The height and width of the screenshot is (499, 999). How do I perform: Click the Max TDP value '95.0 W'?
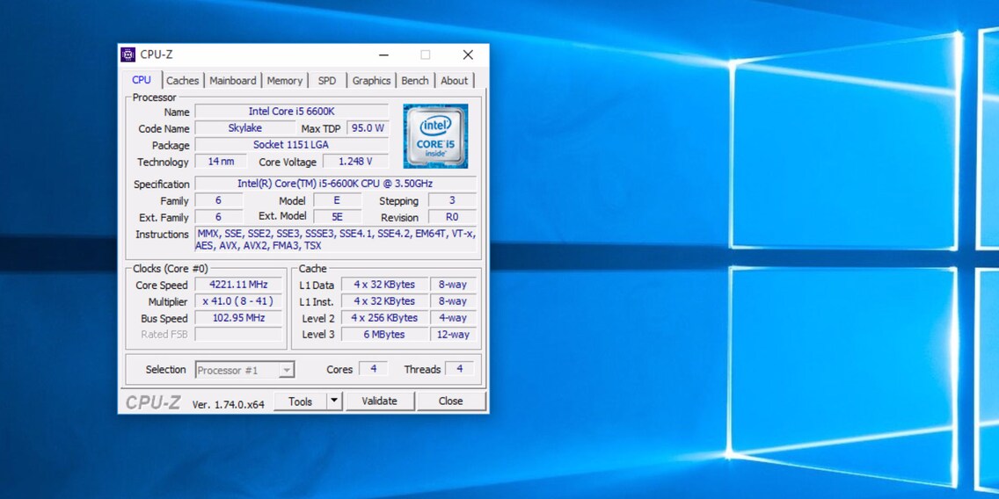point(368,128)
